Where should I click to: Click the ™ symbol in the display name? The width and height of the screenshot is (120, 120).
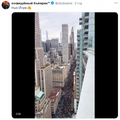tap(49, 3)
